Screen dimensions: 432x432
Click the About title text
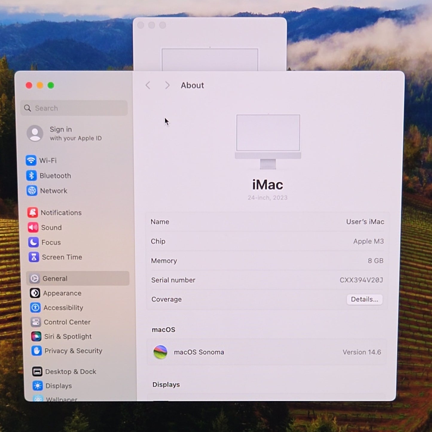[x=192, y=86]
